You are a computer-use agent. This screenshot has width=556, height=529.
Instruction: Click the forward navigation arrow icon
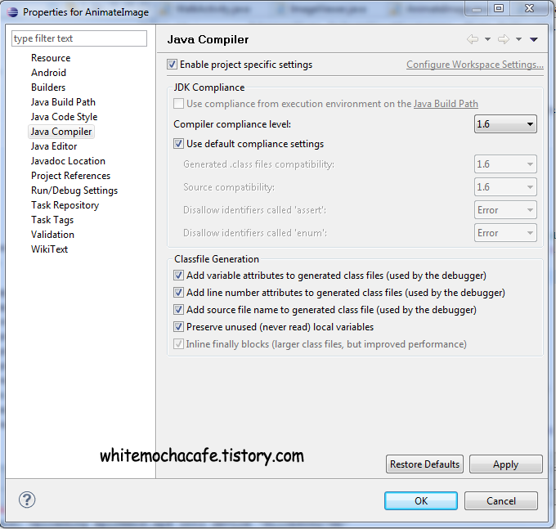point(504,39)
